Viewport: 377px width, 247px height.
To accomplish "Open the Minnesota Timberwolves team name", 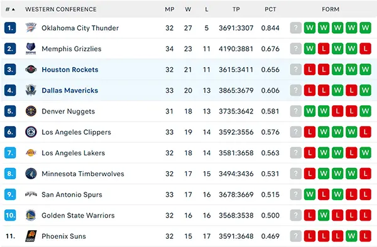I will click(83, 174).
